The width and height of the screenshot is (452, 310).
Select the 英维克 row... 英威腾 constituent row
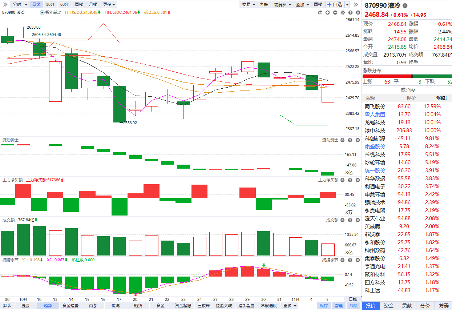407,226
